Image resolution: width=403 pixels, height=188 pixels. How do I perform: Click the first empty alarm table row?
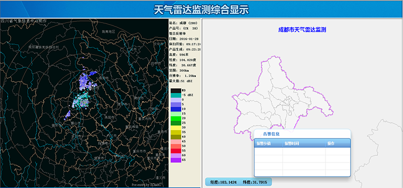tap(302, 151)
